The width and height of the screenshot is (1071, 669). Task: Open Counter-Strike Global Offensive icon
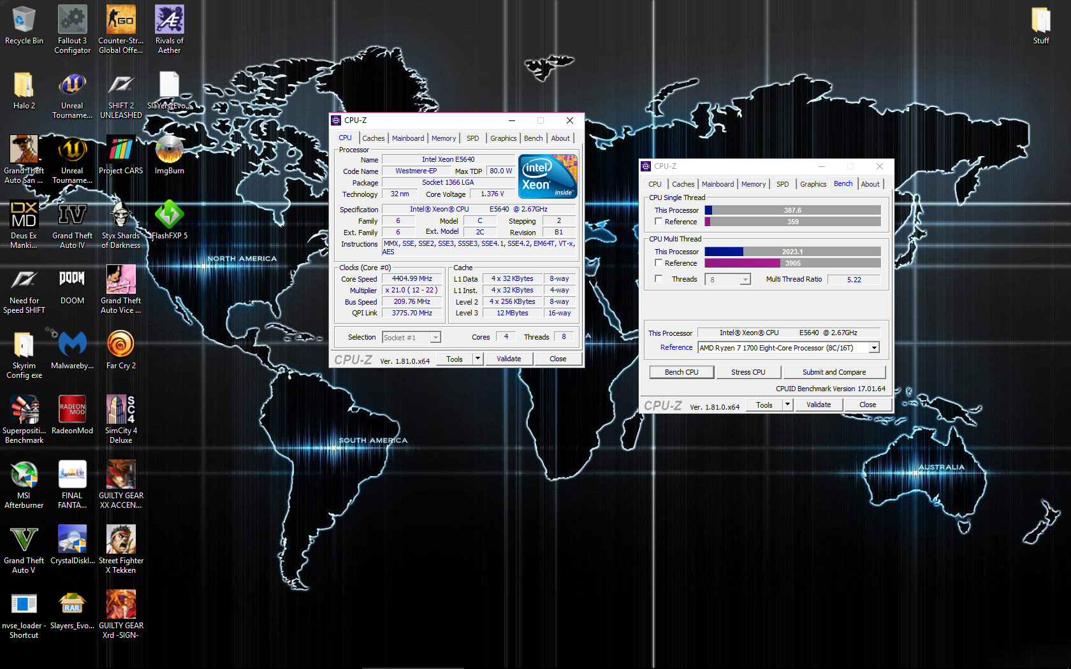(x=121, y=29)
